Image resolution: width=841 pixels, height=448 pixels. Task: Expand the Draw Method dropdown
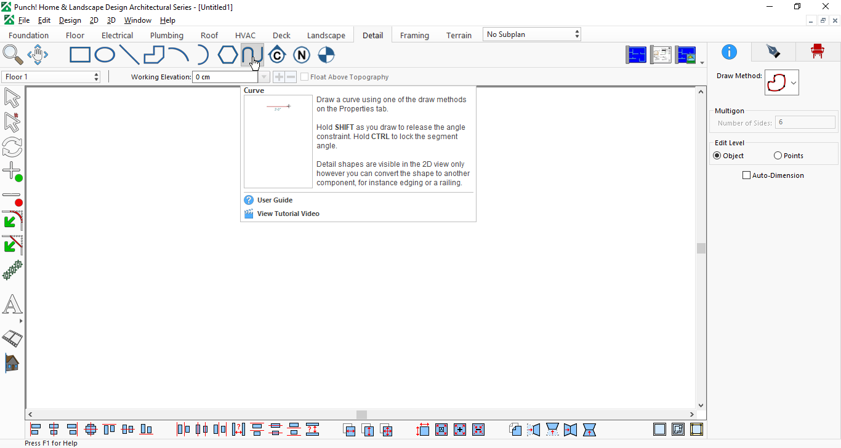[x=794, y=82]
